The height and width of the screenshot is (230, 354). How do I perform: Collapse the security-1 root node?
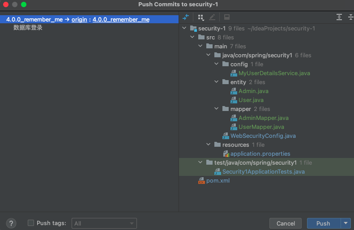[184, 28]
